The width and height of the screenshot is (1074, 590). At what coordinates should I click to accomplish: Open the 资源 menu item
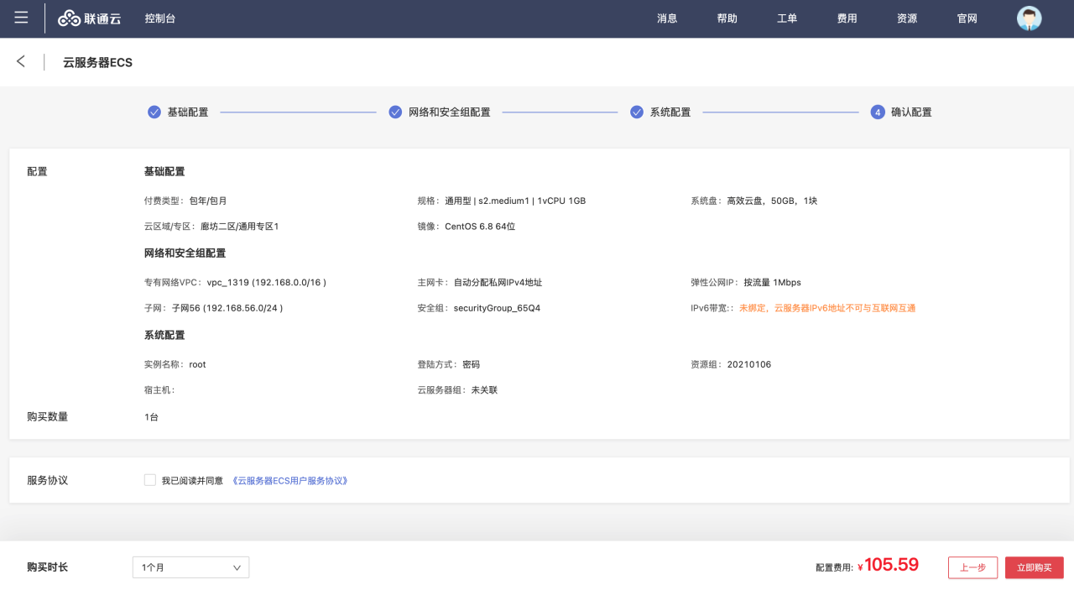click(x=907, y=18)
